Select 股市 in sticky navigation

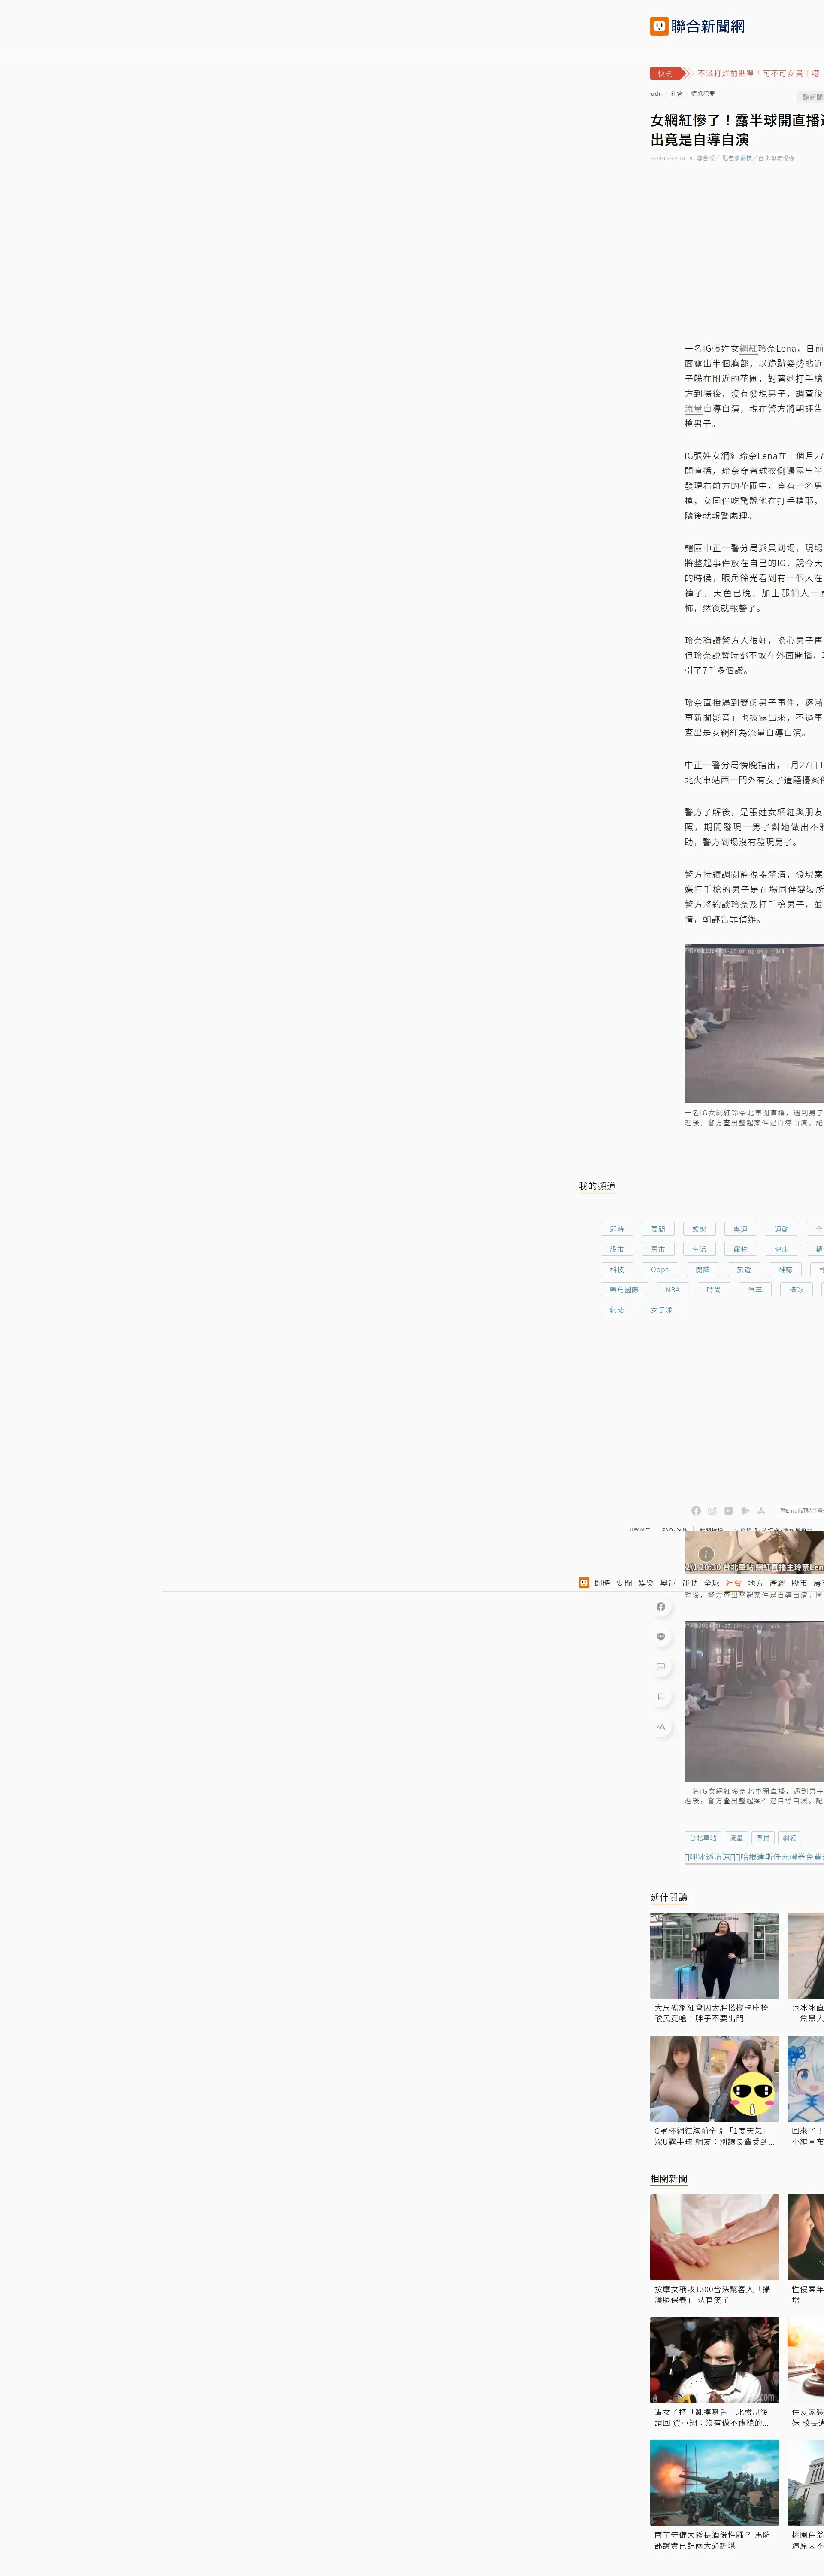[799, 1583]
